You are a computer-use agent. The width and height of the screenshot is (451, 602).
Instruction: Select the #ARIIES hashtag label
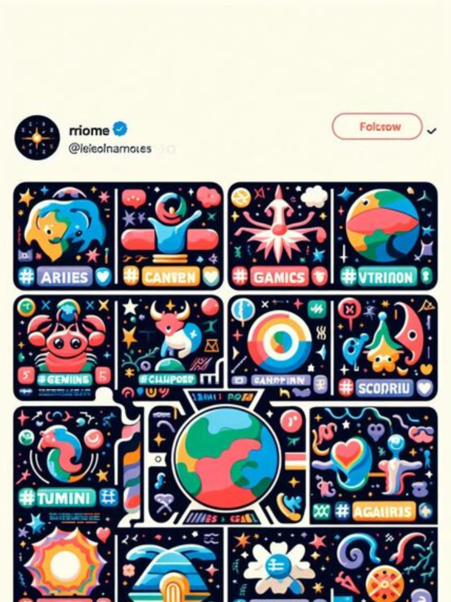click(x=55, y=276)
